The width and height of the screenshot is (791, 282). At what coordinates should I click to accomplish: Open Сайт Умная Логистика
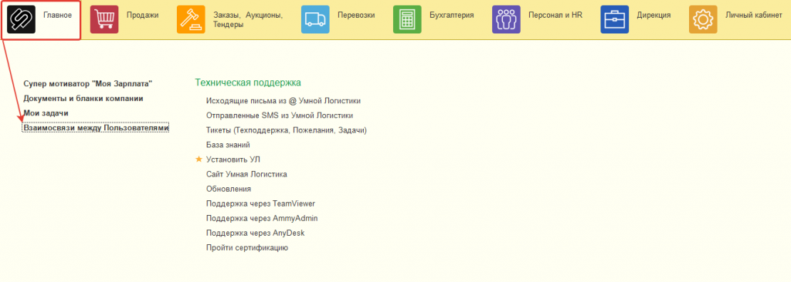pos(246,174)
